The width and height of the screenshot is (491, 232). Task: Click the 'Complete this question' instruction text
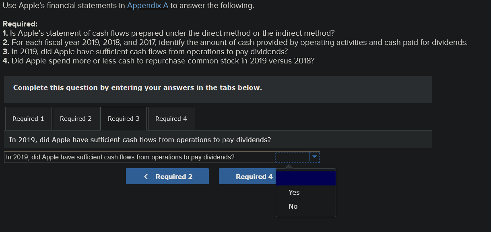[138, 88]
